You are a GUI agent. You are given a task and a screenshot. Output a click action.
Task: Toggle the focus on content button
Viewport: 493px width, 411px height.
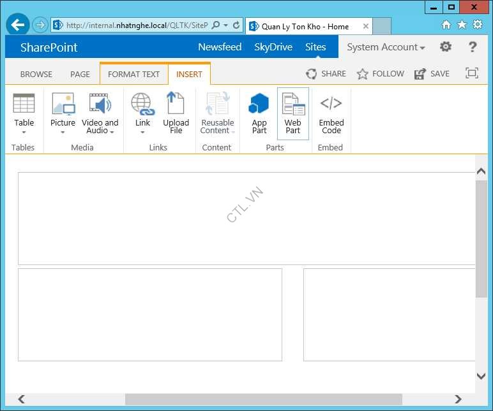[472, 73]
